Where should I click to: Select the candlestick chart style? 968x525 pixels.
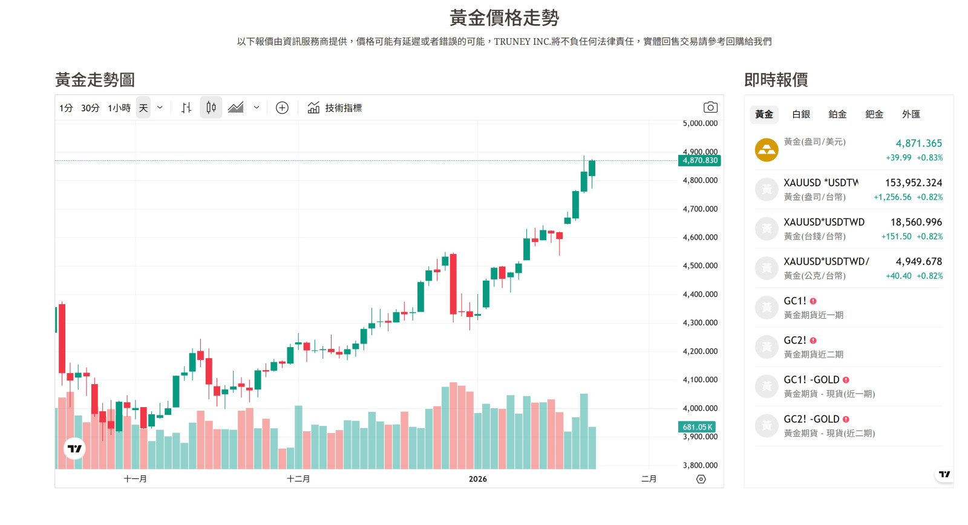[211, 108]
